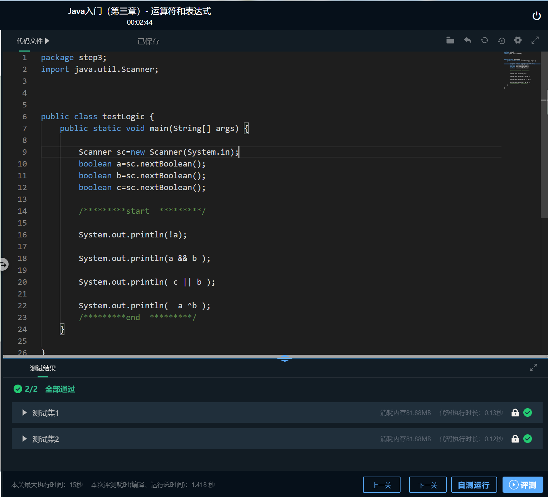The width and height of the screenshot is (548, 497).
Task: Click the reset code refresh icon
Action: point(484,40)
